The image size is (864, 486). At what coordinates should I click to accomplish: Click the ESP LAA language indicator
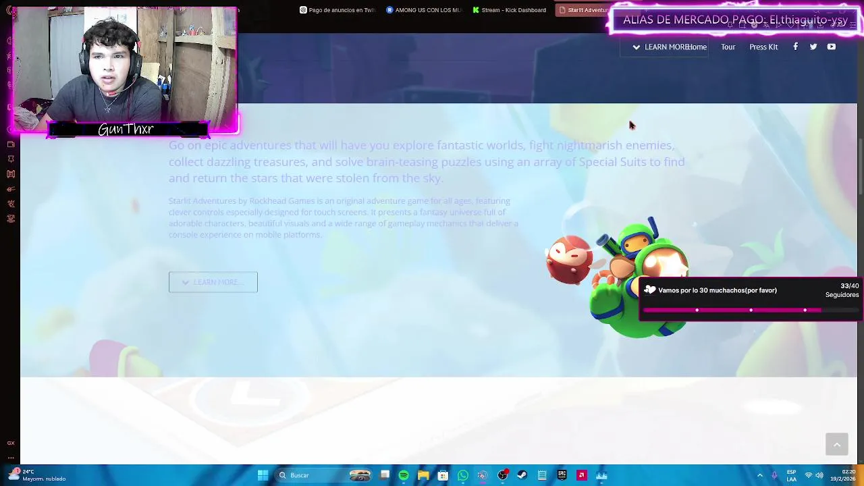click(x=791, y=475)
